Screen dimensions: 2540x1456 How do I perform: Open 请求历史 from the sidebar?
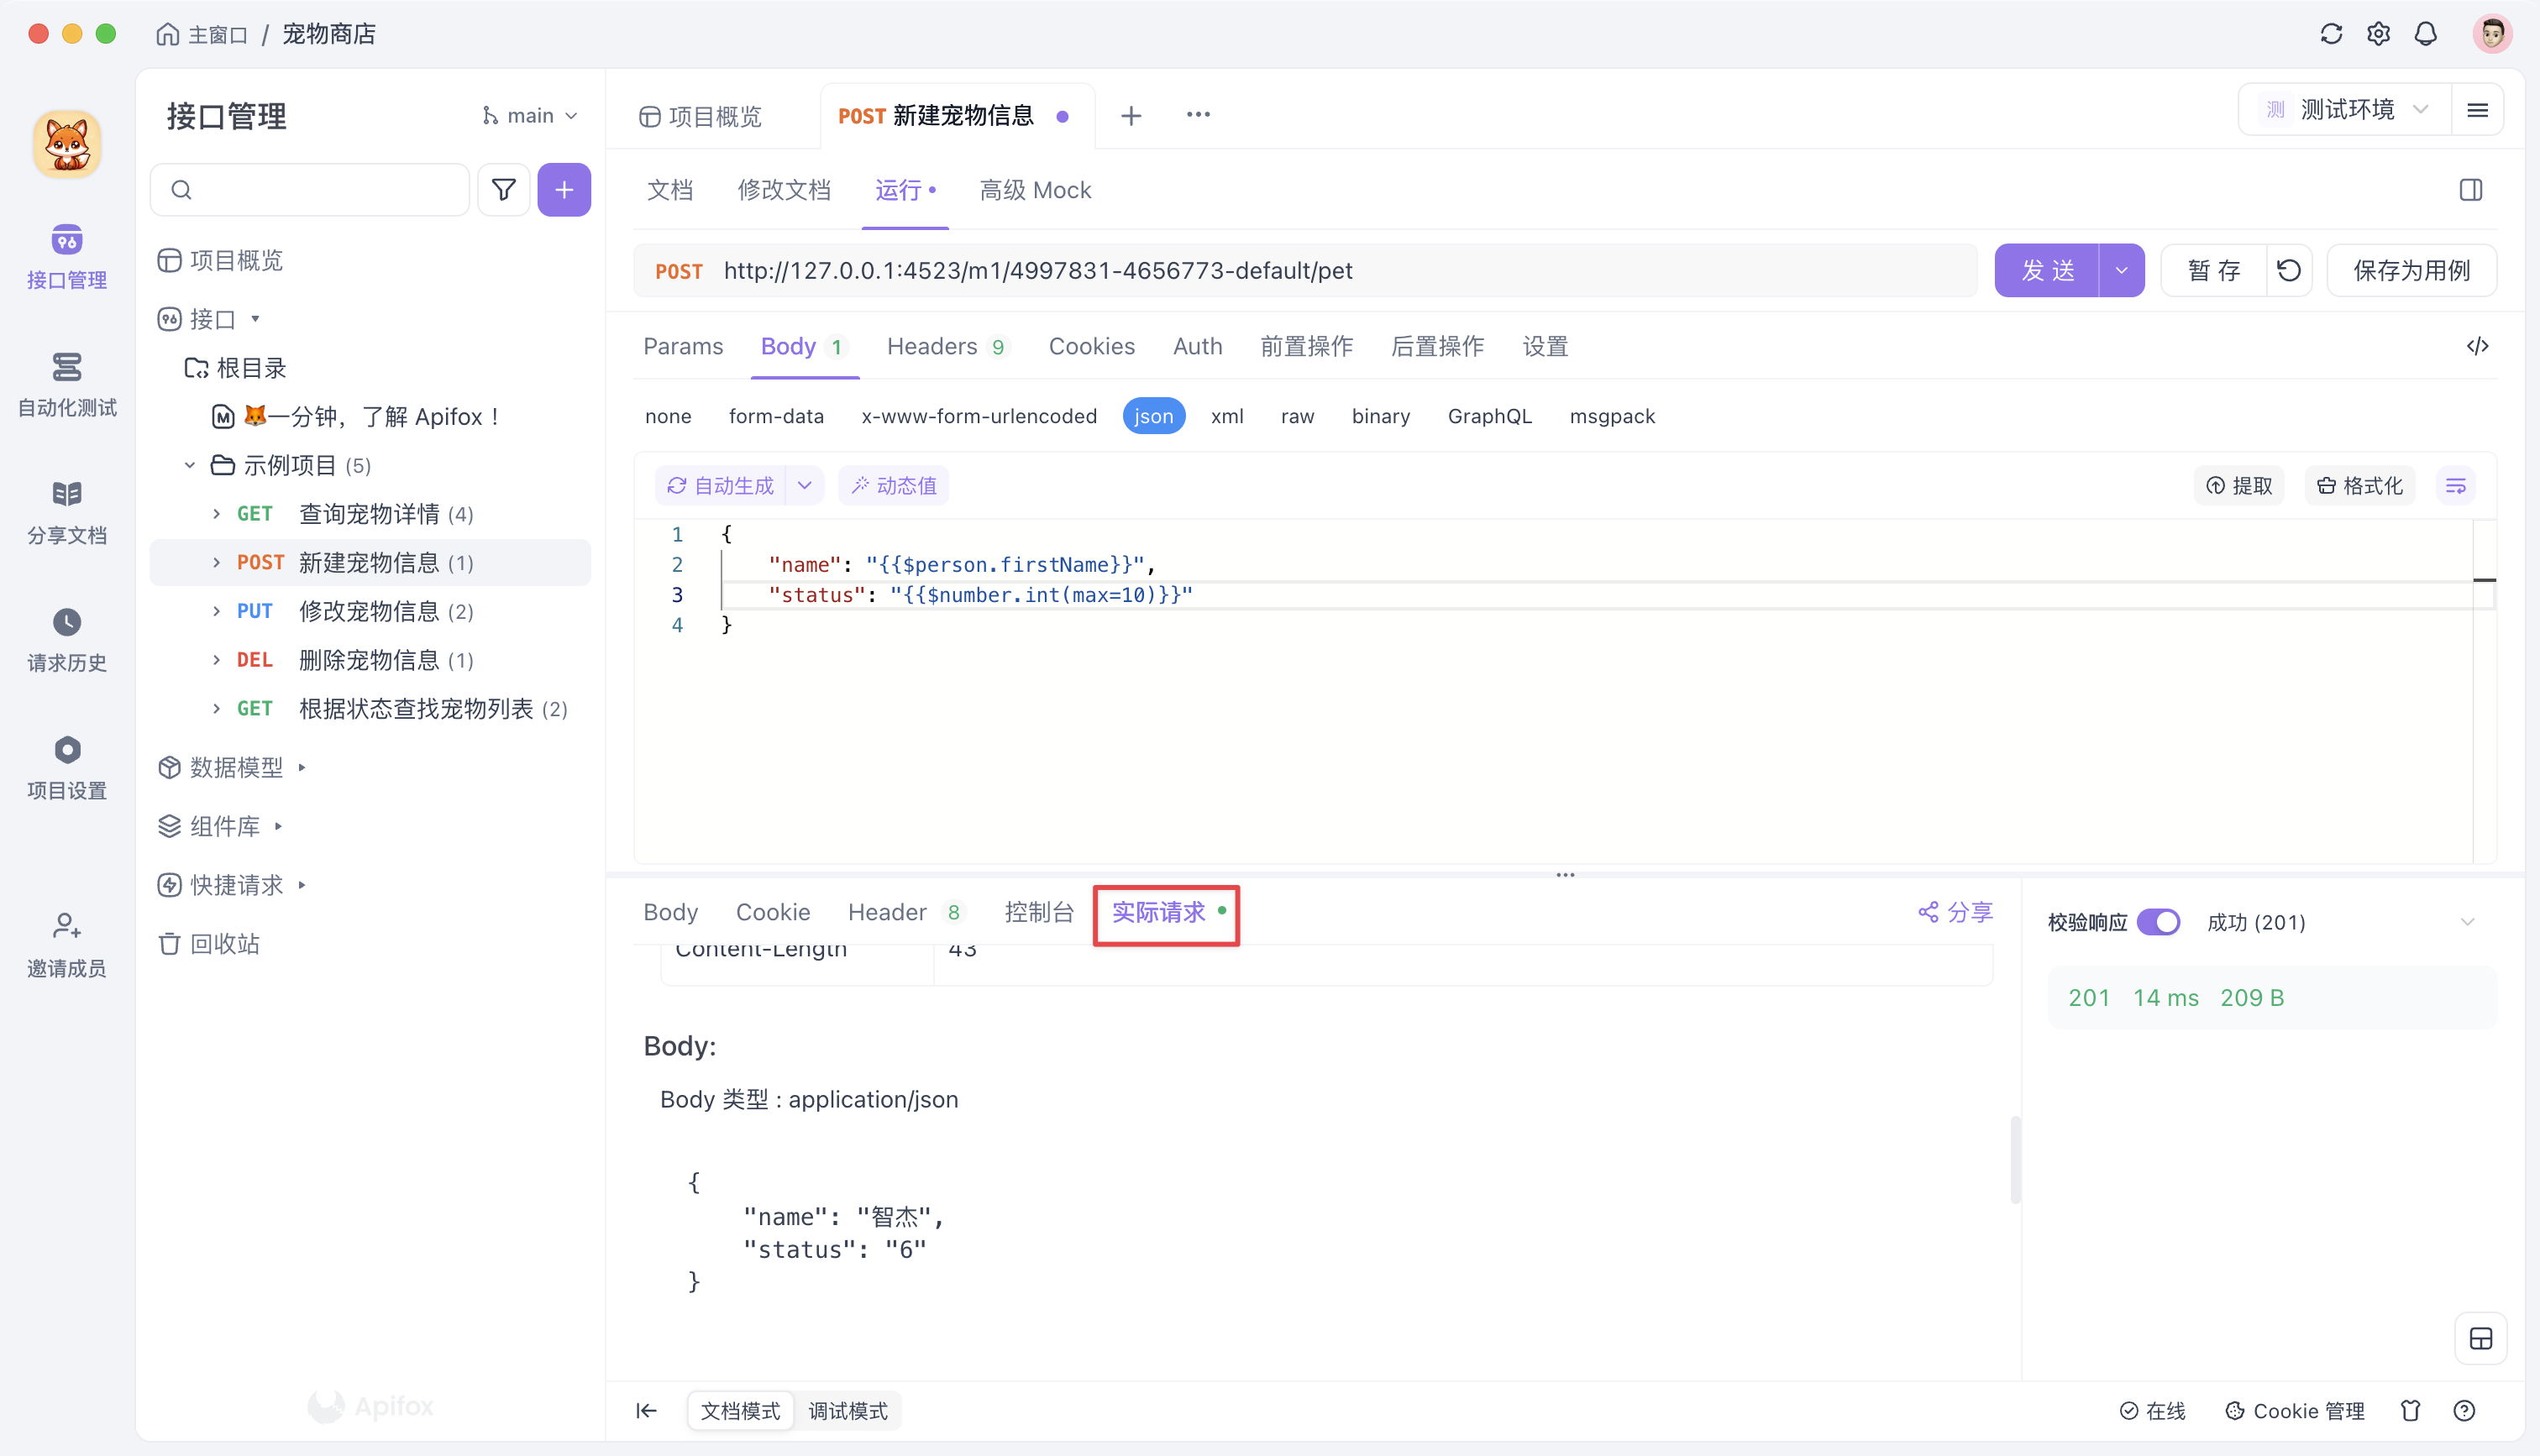coord(66,638)
